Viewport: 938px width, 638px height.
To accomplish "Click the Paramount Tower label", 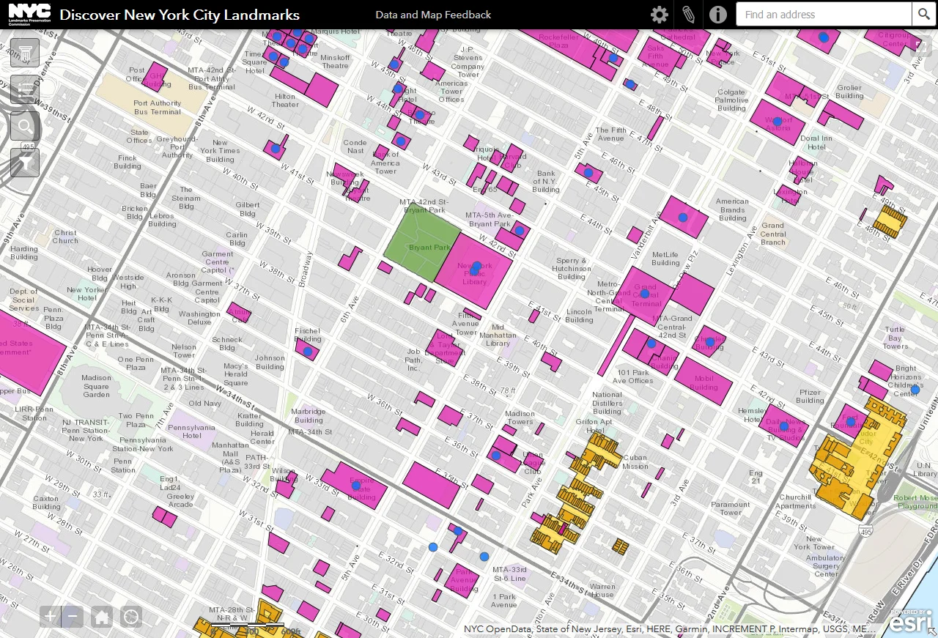I will tap(731, 508).
